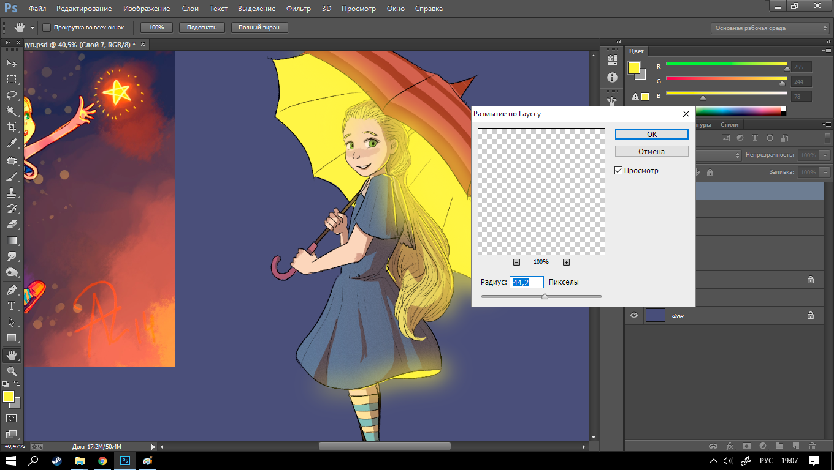Click the 100% zoom button
This screenshot has height=470, width=834.
(x=156, y=28)
